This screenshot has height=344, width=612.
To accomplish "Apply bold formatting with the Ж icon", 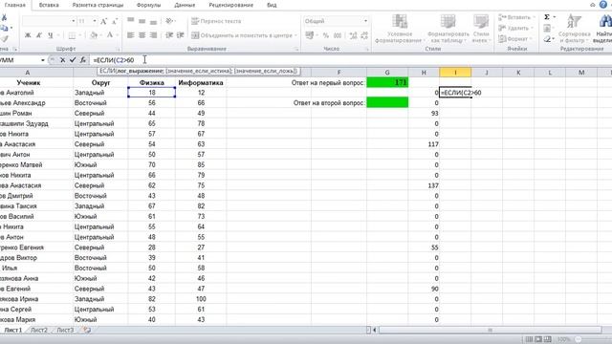I will click(28, 35).
